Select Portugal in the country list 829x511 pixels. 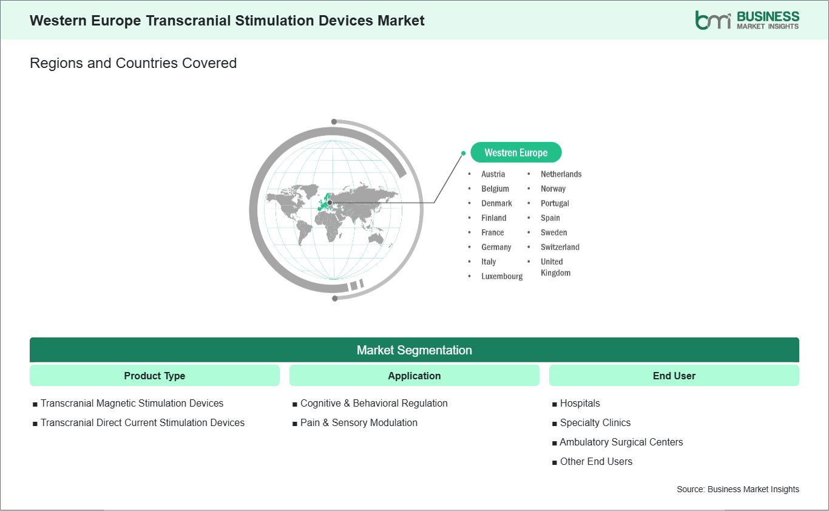[555, 203]
